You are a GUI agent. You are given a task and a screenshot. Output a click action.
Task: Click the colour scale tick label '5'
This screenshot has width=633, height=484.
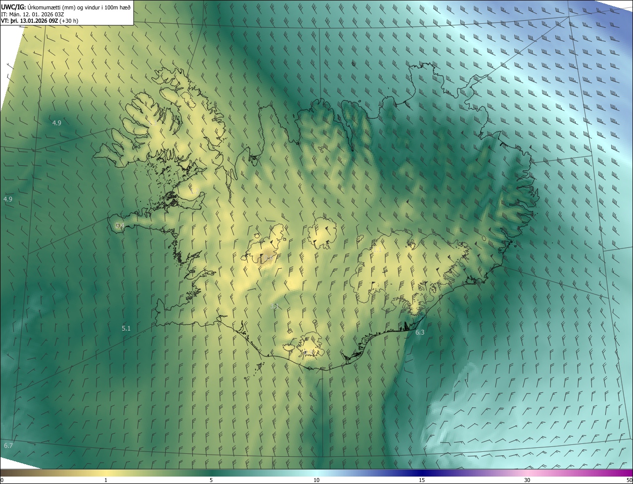[x=211, y=480]
